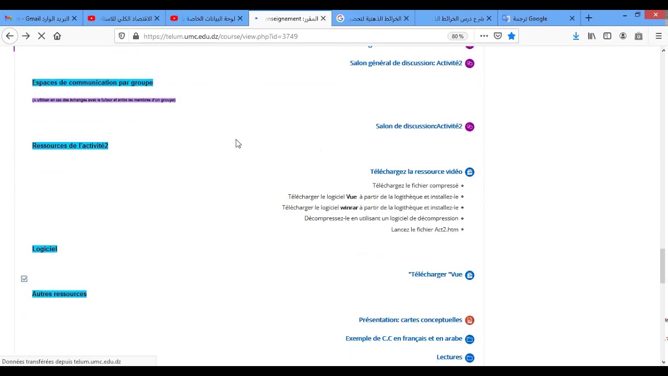668x376 pixels.
Task: Click the Ressources de l'activité2 heading
Action: pos(70,146)
